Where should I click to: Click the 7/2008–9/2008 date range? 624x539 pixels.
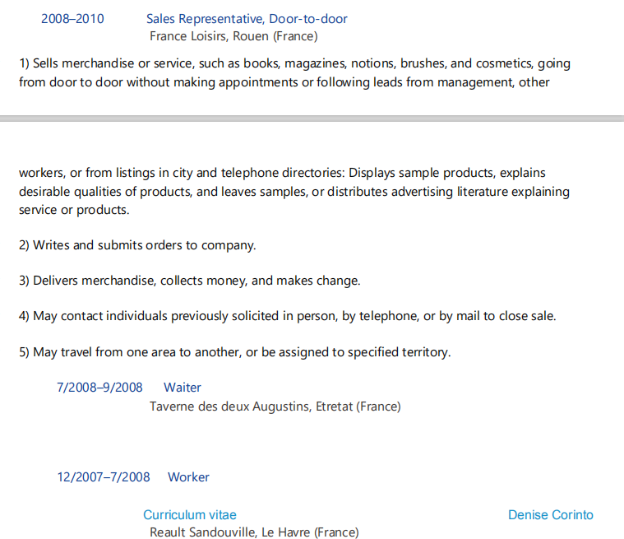[x=99, y=388]
